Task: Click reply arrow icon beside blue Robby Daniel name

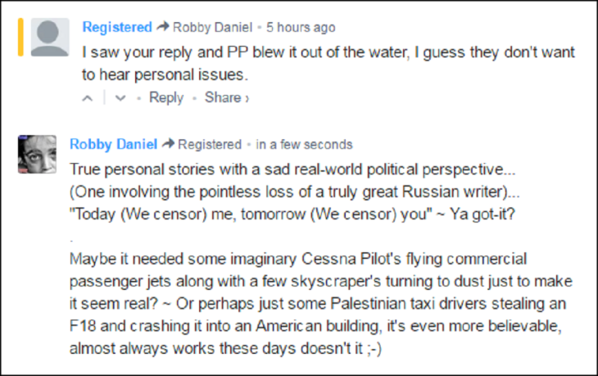Action: (x=168, y=144)
